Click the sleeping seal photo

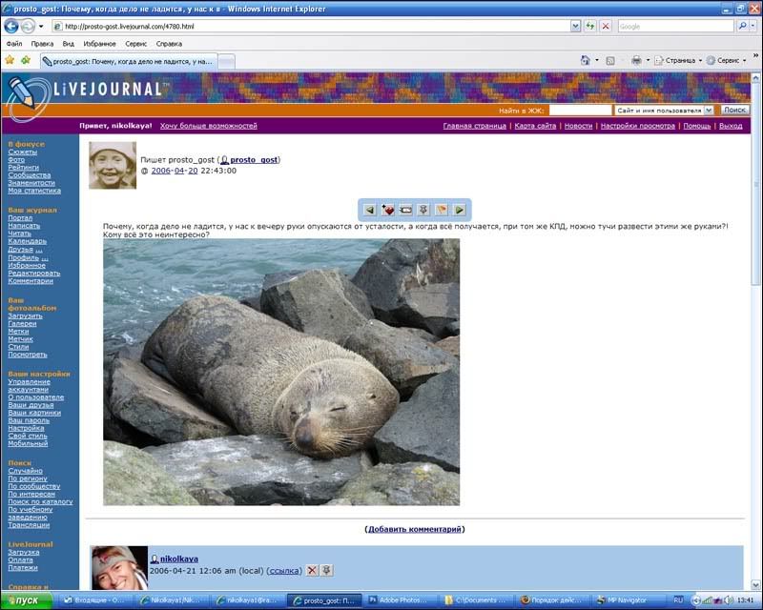point(281,372)
